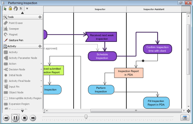Select the Schedule Inspection action
The height and width of the screenshot is (124, 193).
pyautogui.click(x=102, y=56)
